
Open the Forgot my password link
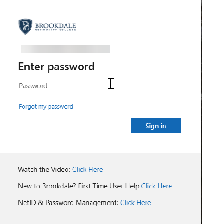[46, 107]
